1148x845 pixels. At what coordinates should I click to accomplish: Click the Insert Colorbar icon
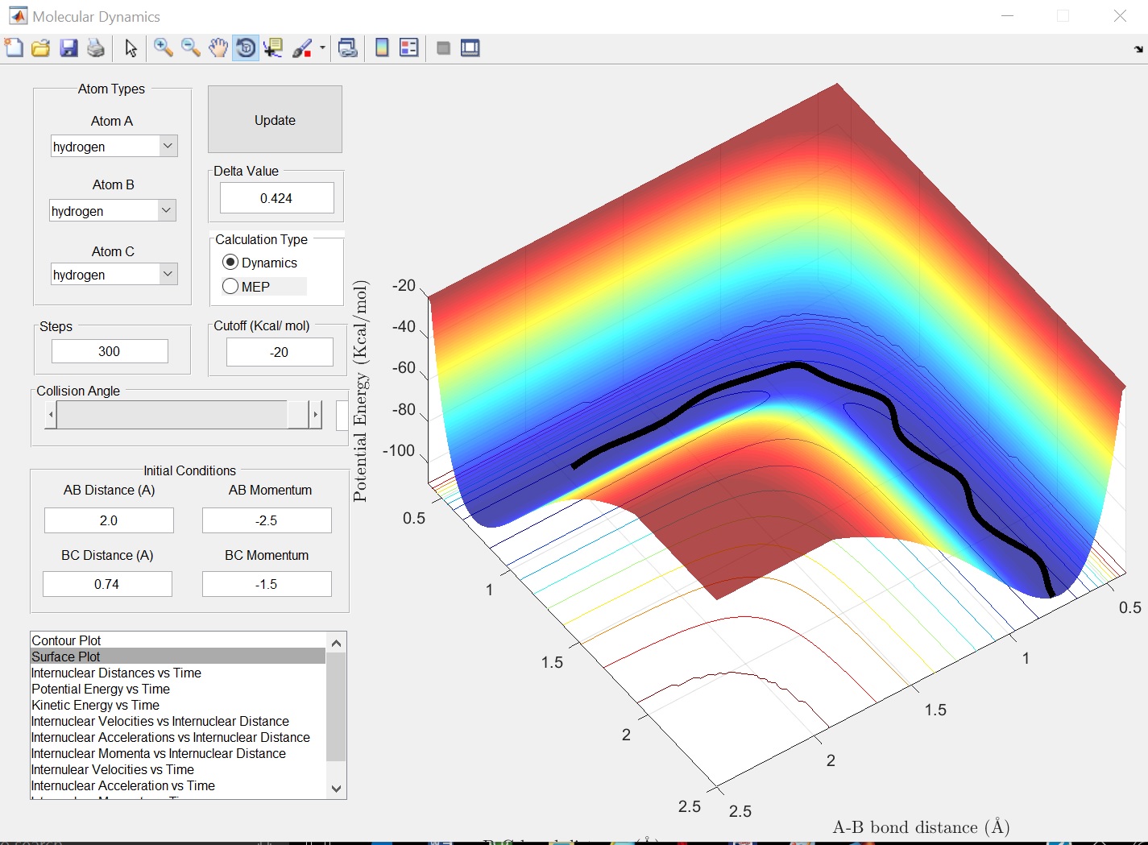click(382, 48)
